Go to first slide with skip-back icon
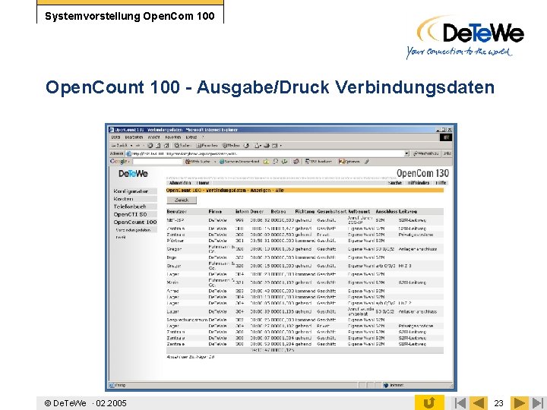Viewport: 547px width, 410px height. coord(460,403)
